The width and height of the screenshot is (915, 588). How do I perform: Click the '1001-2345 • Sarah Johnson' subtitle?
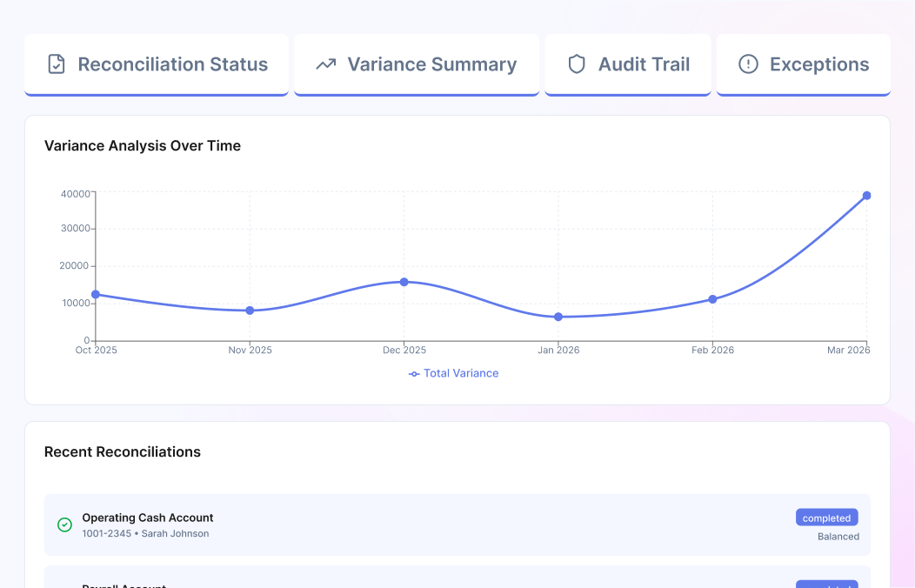pyautogui.click(x=145, y=533)
